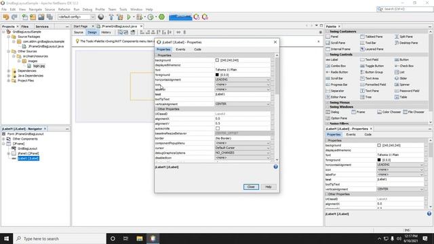Click text value field in Properties dialog

point(243,94)
